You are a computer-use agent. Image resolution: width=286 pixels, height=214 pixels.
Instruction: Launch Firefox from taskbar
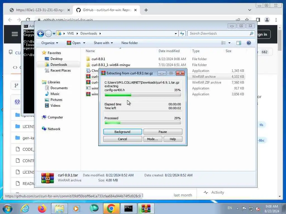coord(42,208)
